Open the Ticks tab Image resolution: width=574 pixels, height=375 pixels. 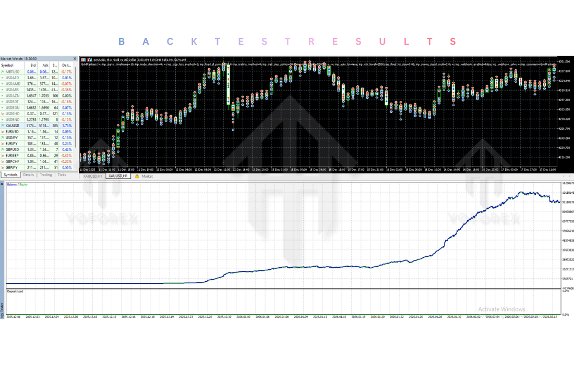62,175
